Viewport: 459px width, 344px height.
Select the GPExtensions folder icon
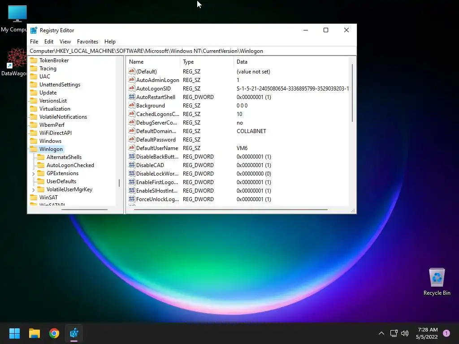click(41, 173)
